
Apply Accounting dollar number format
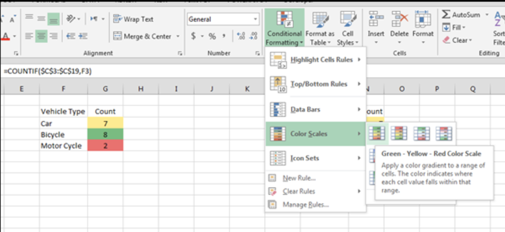[193, 36]
